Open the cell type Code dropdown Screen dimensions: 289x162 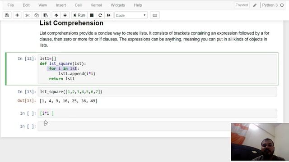131,15
